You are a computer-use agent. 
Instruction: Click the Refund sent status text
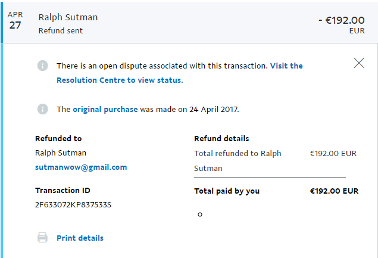tap(61, 30)
